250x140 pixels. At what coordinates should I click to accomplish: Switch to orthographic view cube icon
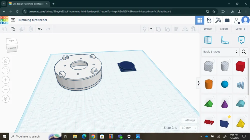[x=5, y=99]
